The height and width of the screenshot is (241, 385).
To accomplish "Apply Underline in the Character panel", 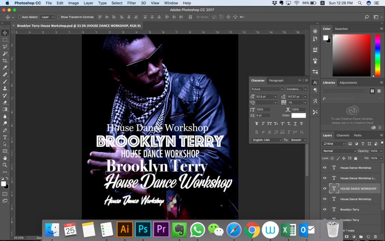I will [295, 124].
